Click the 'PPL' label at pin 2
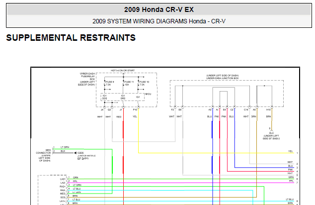The image size is (315, 205). pyautogui.click(x=75, y=181)
